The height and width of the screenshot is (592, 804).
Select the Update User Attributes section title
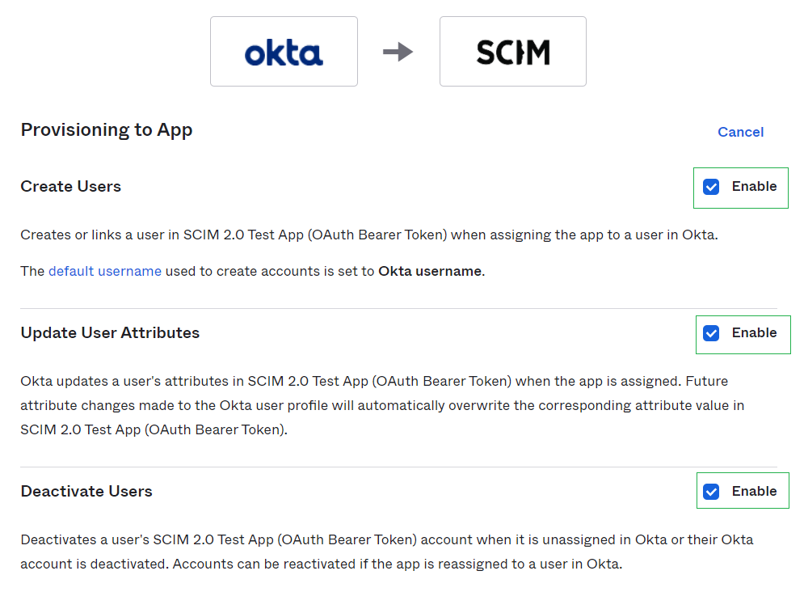(110, 332)
